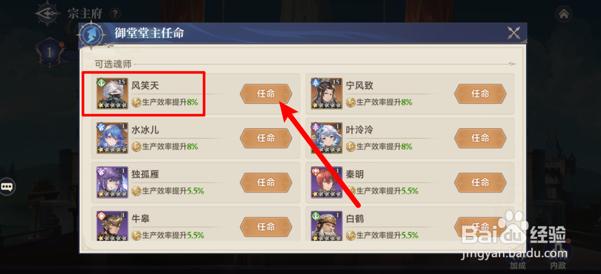The height and width of the screenshot is (274, 601).
Task: Appoint 叶泠泠 with 任命 button
Action: click(x=480, y=138)
